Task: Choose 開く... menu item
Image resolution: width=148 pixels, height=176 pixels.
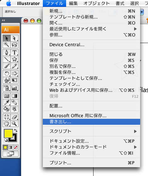Action: (91, 23)
